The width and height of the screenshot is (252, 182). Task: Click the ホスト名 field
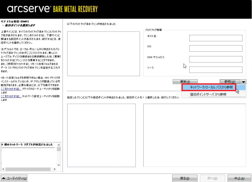click(216, 38)
